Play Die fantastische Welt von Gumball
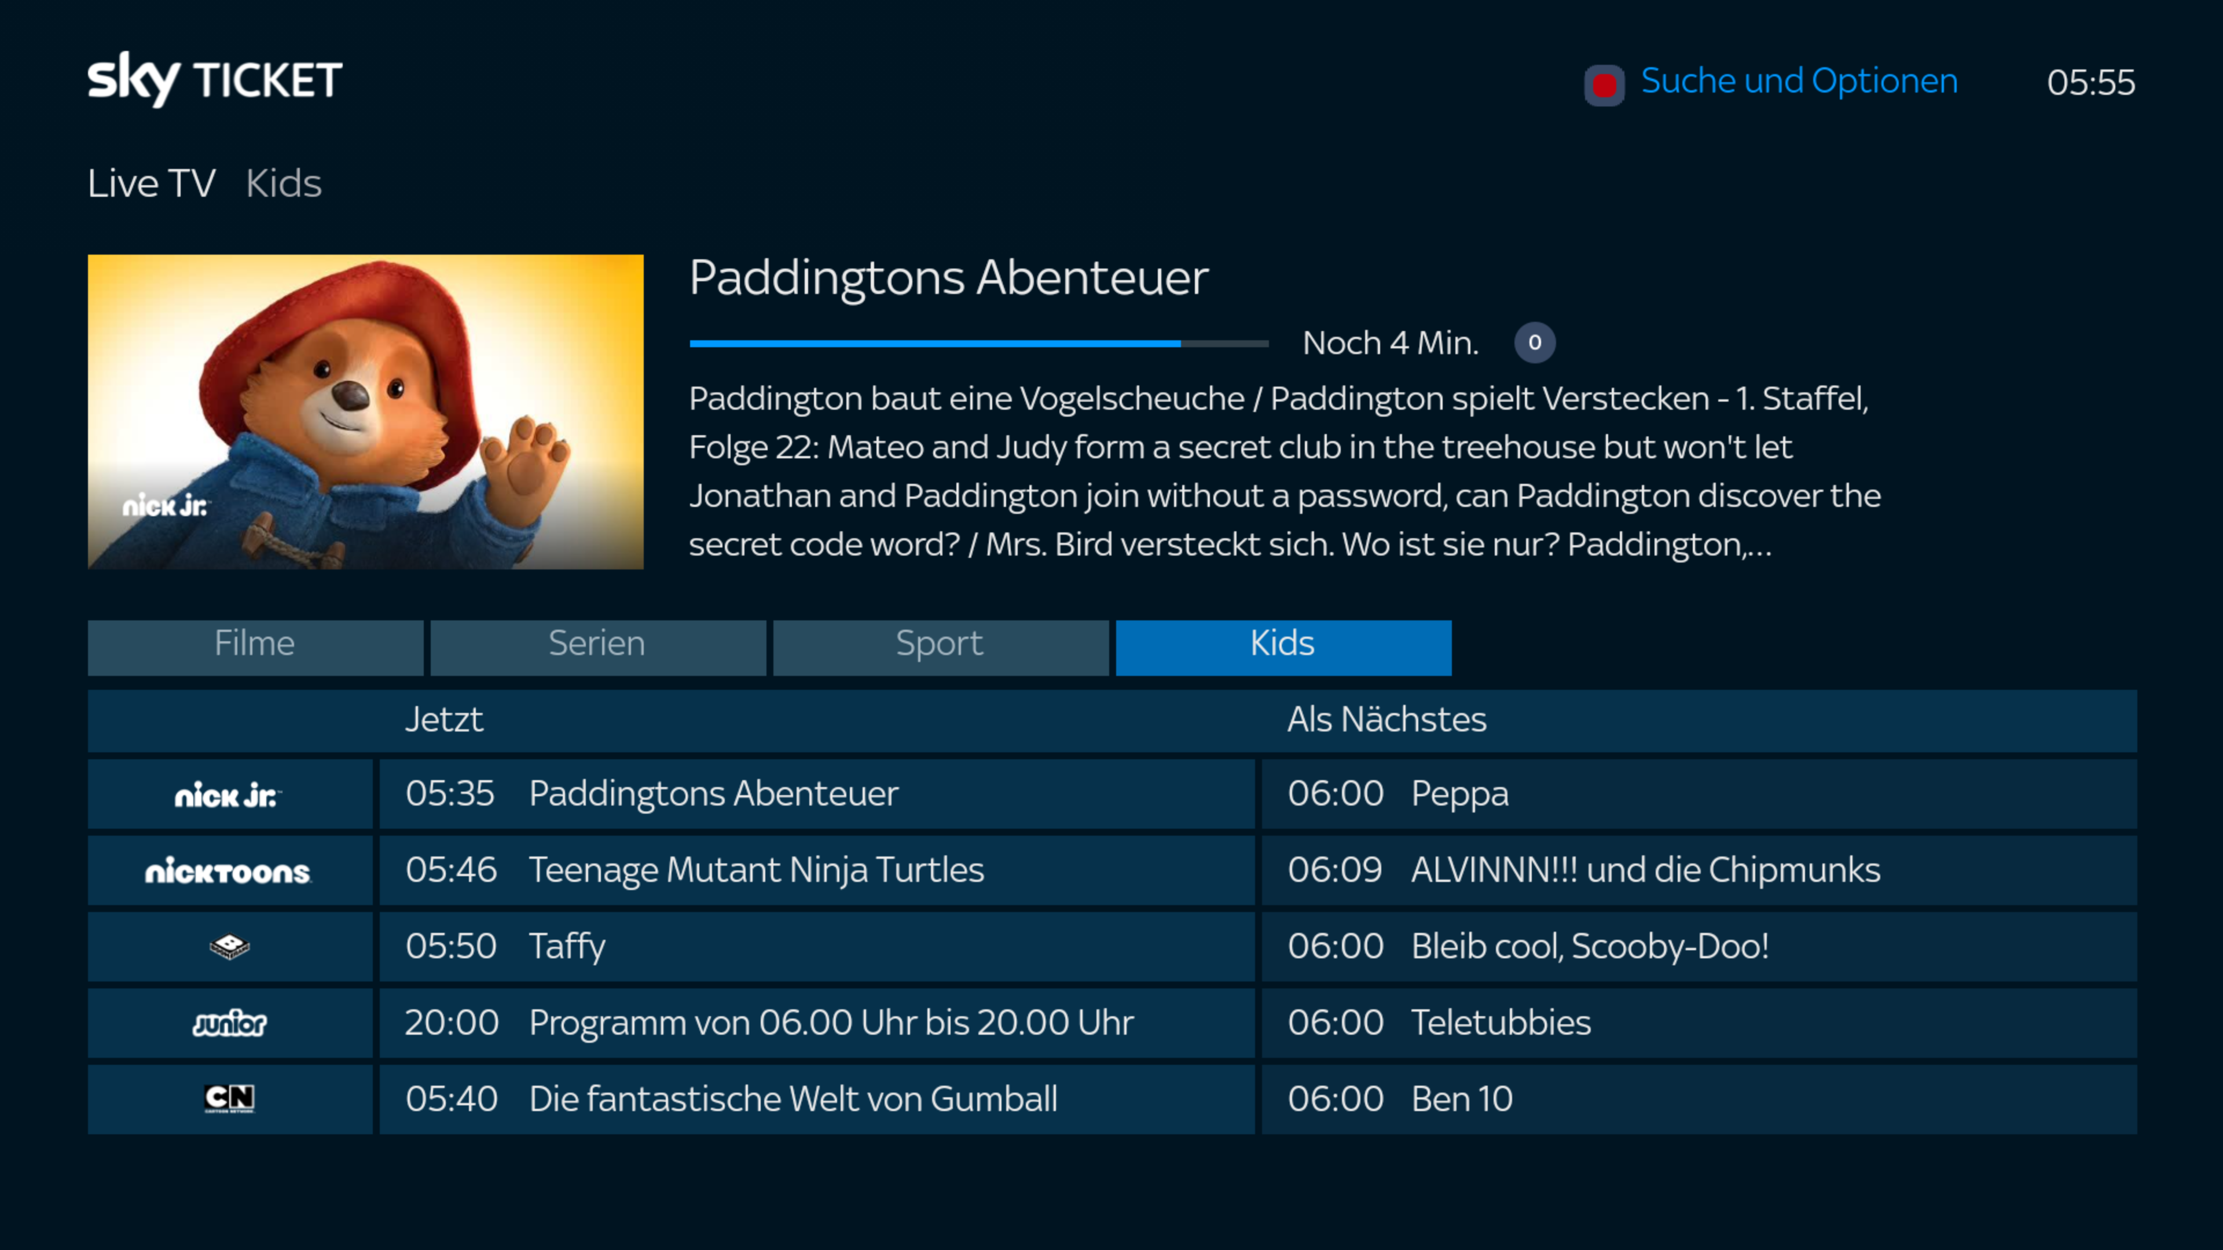This screenshot has height=1250, width=2223. point(817,1100)
